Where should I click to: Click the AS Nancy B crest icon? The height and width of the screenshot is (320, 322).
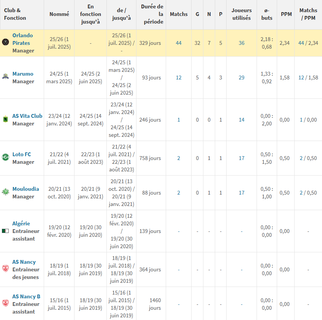pyautogui.click(x=5, y=303)
